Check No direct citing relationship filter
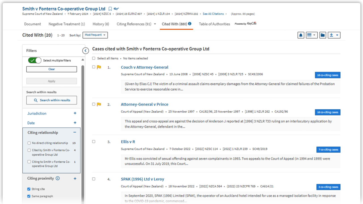 point(29,143)
